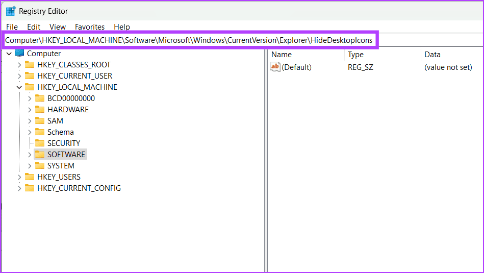Click the HKEY_CURRENT_USER folder icon
Viewport: 484px width, 273px height.
pos(30,76)
